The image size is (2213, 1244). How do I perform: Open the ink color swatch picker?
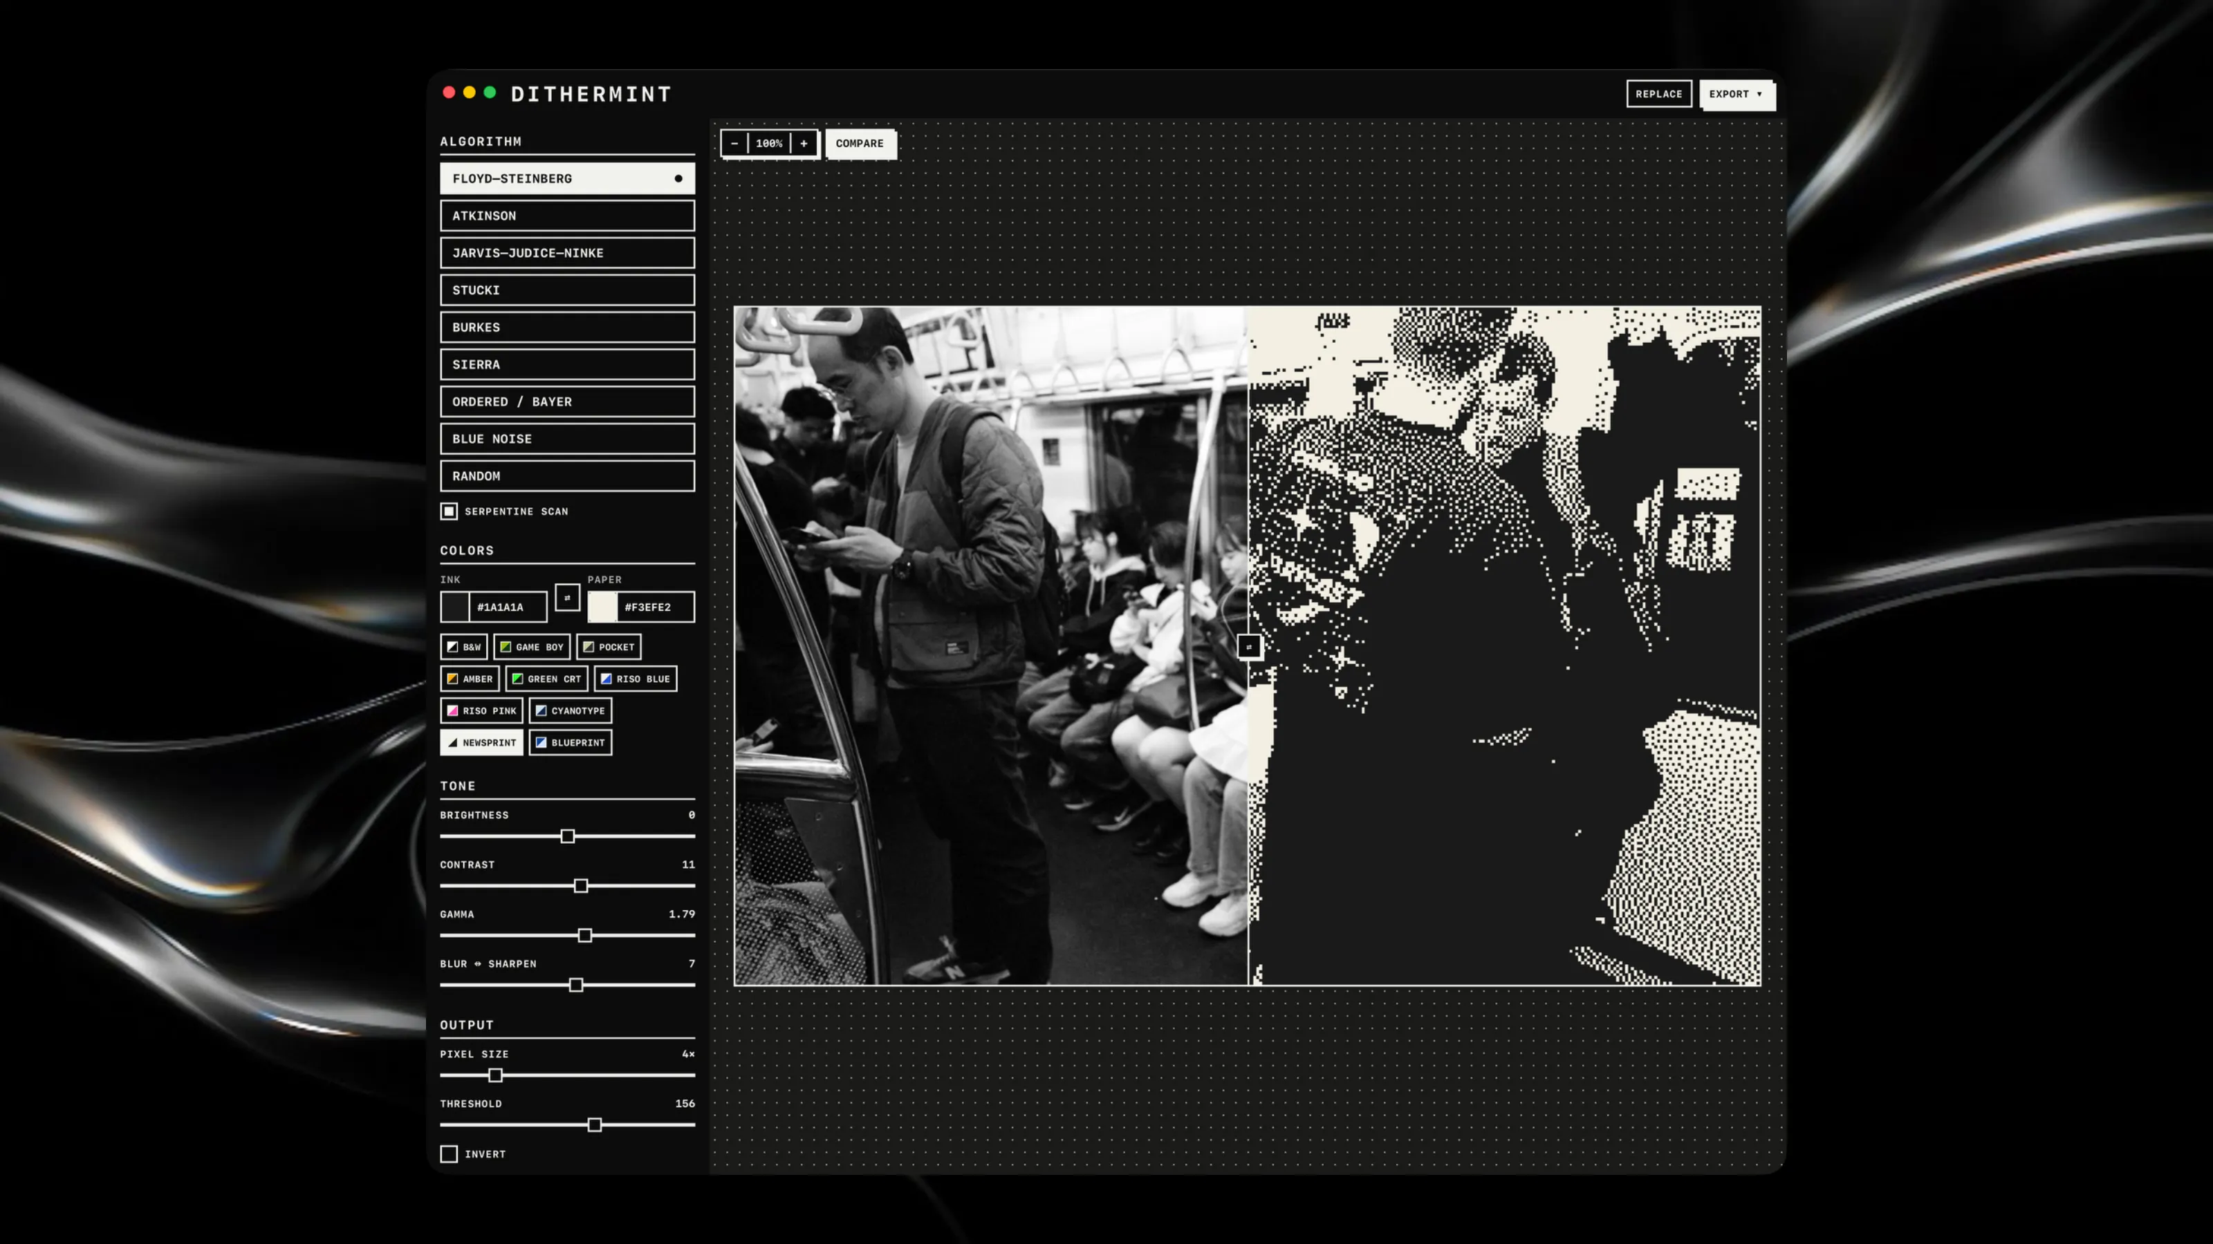455,607
